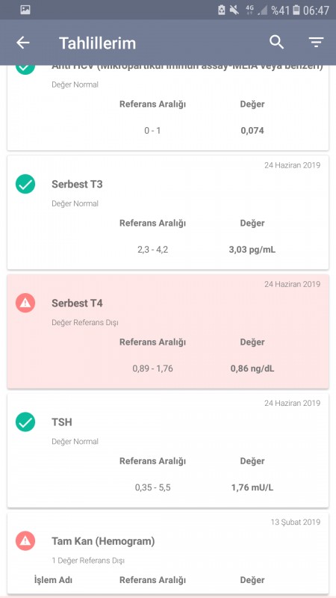Tap the green check icon beside TSH
The height and width of the screenshot is (598, 336).
point(25,422)
